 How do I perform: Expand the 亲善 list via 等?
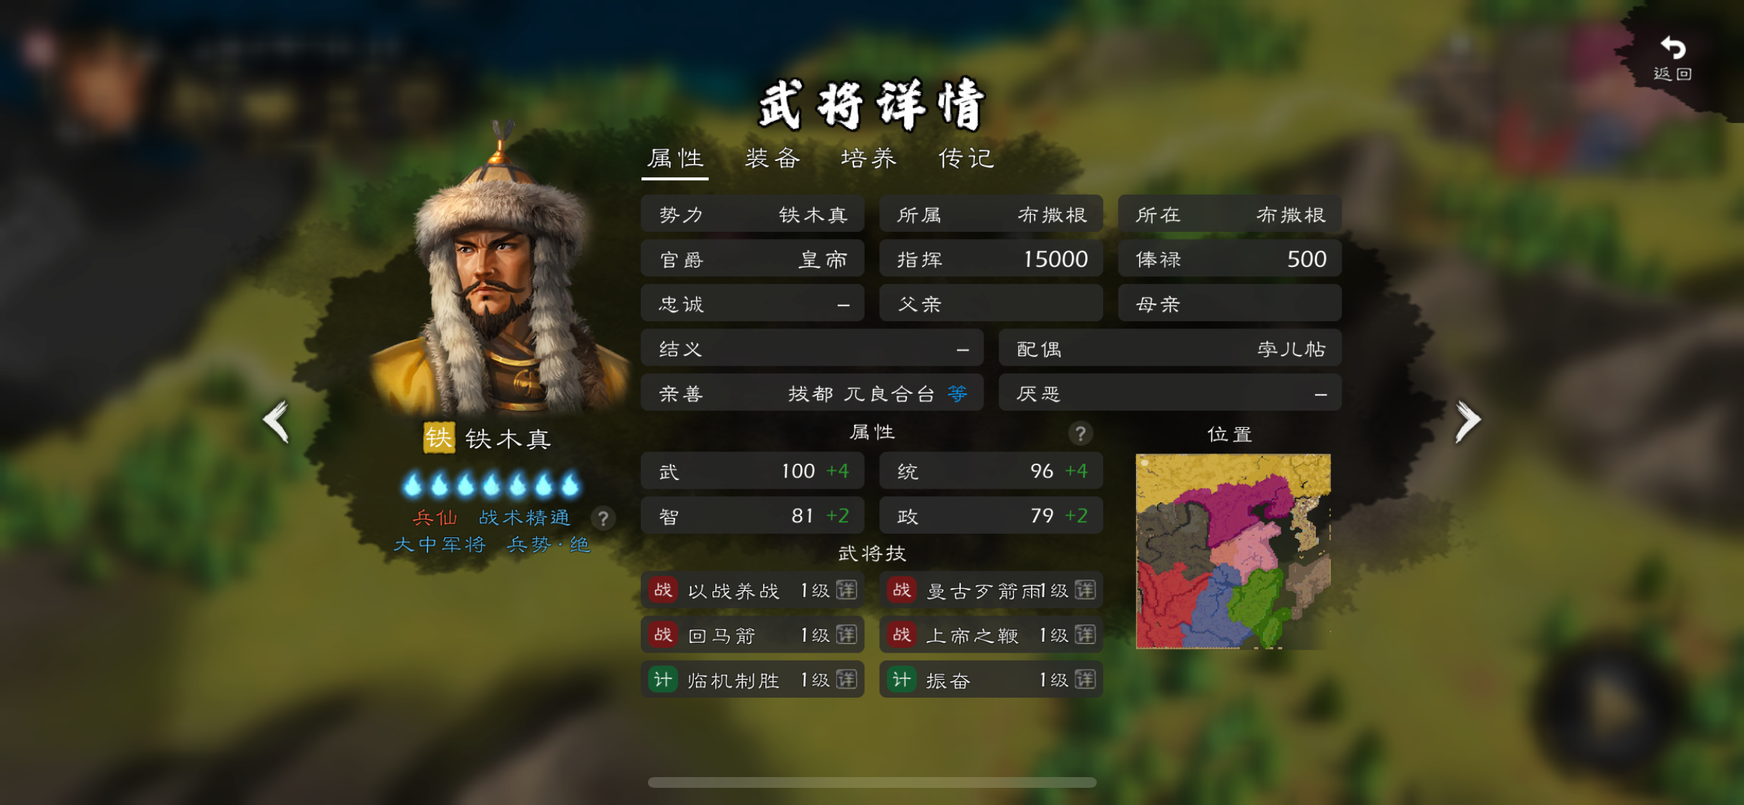point(957,394)
